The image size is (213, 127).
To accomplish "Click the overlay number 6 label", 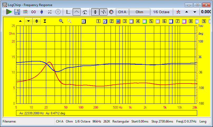I will [164, 21].
